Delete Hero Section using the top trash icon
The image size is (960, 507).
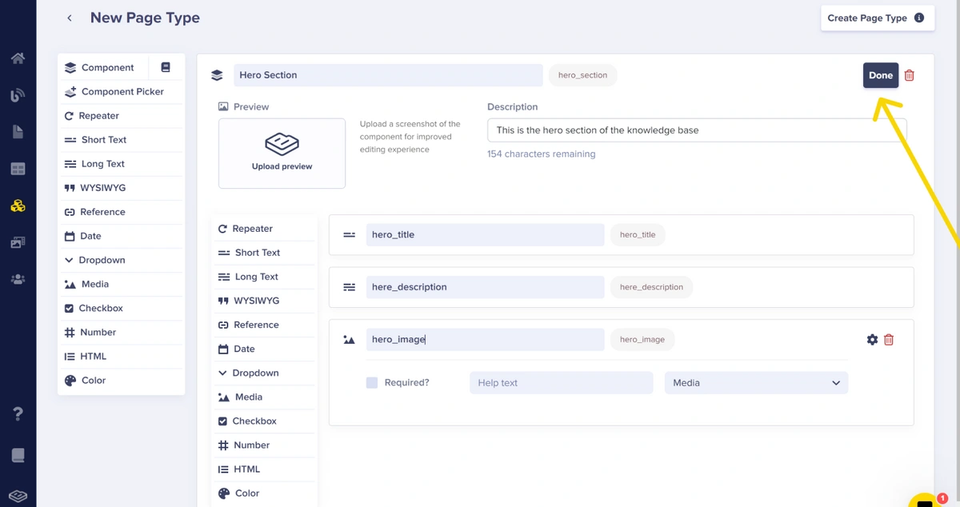pos(910,76)
